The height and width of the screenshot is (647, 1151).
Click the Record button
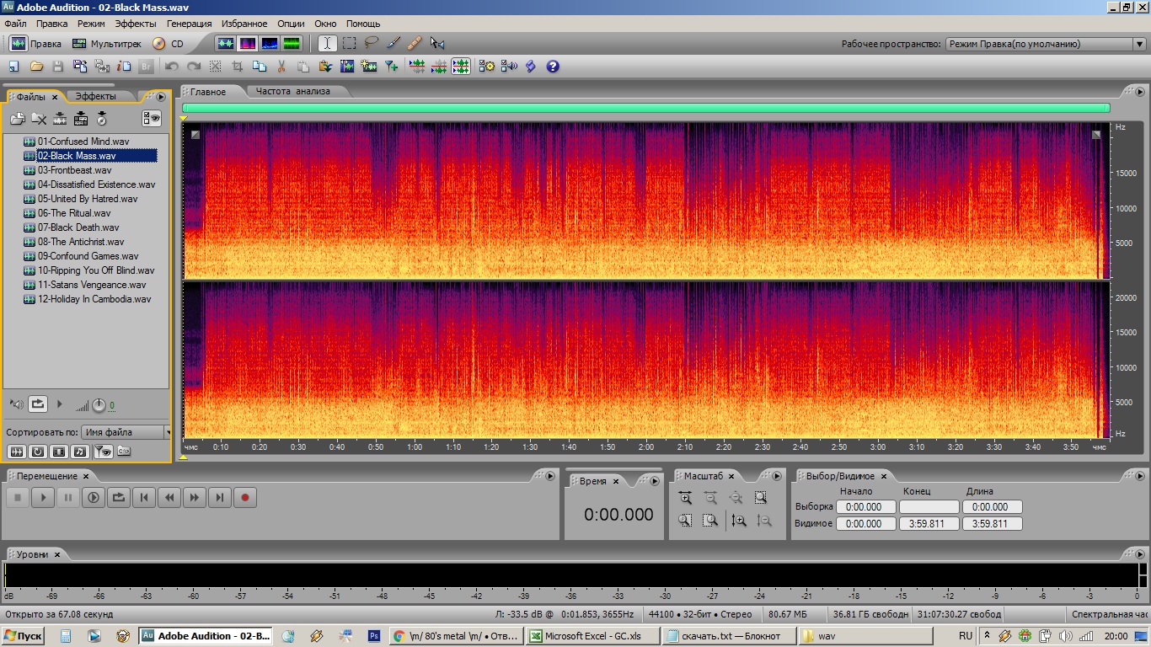click(245, 498)
